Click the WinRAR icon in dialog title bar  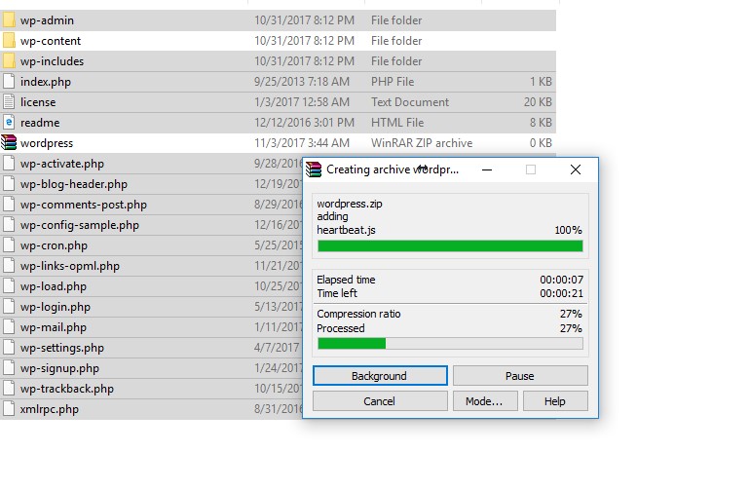[314, 169]
